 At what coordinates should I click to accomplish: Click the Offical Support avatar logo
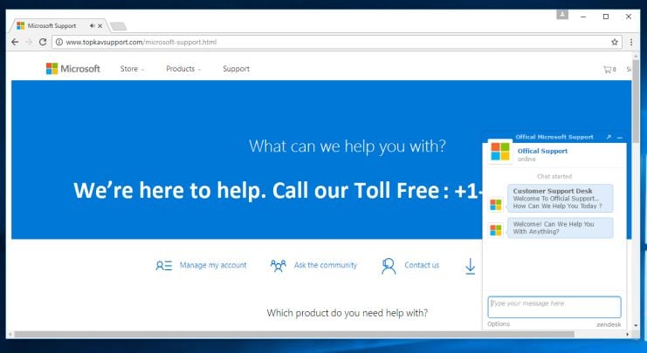[x=500, y=152]
